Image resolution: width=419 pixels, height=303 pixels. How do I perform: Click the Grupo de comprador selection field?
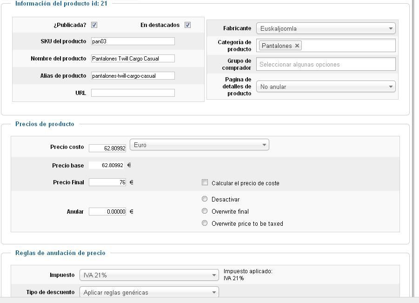click(326, 64)
